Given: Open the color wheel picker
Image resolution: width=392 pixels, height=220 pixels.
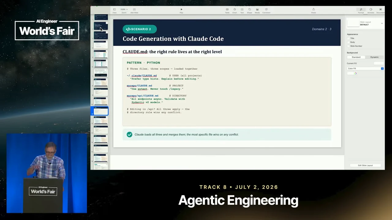Looking at the screenshot, I should tap(355, 73).
